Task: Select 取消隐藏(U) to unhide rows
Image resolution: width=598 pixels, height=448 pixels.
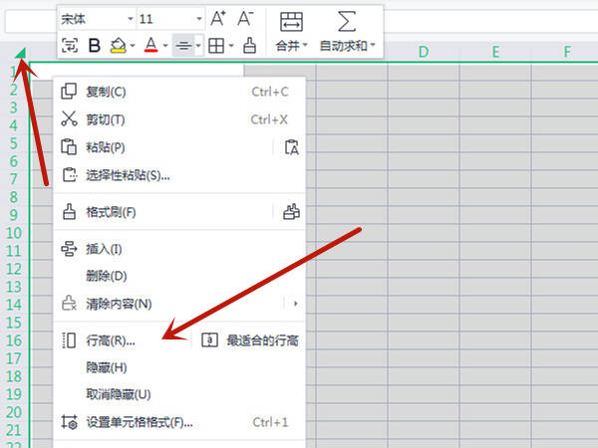Action: (179, 394)
